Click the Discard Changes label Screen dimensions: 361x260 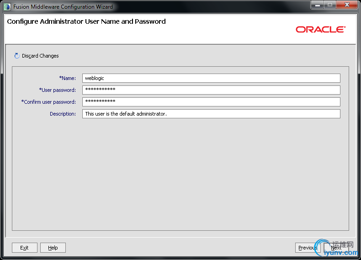[x=40, y=56]
